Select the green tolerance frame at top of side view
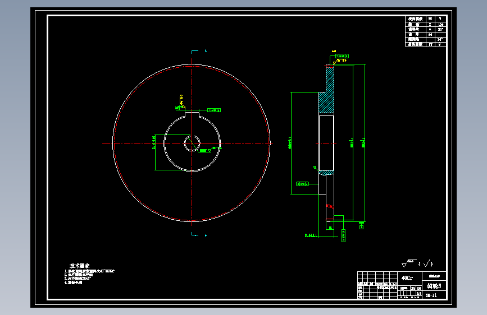The height and width of the screenshot is (315, 487). tap(342, 56)
